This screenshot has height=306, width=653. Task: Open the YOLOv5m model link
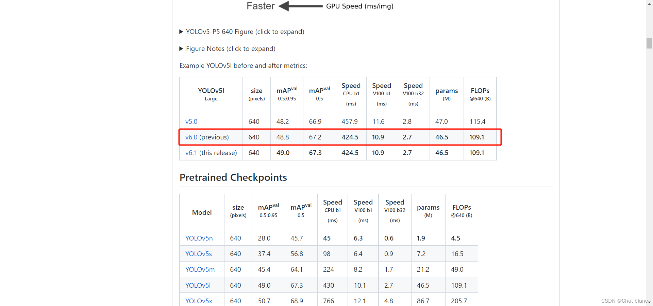pos(200,269)
